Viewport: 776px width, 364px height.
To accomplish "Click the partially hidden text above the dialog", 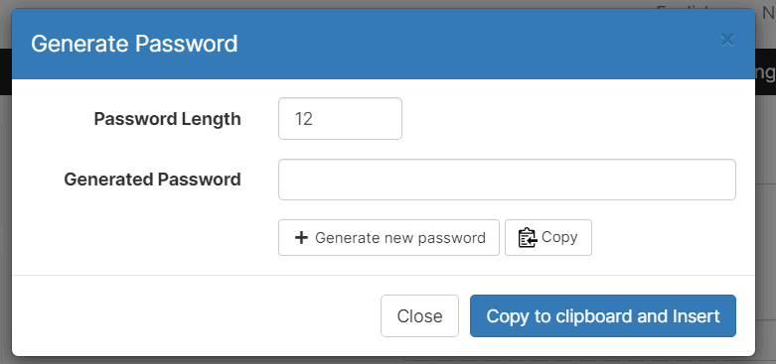I will [715, 4].
